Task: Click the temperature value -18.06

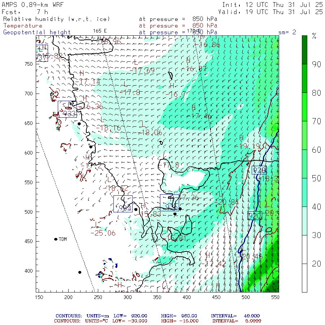Action: click(x=150, y=133)
